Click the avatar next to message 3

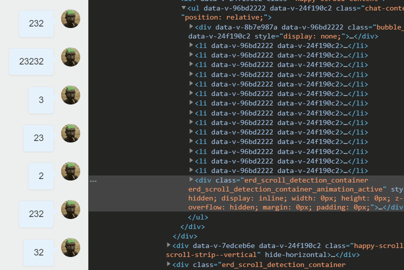click(71, 95)
